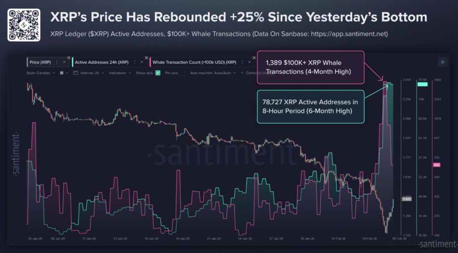The width and height of the screenshot is (458, 253).
Task: Remove Price (XRP) metric with its small x
Action: click(x=64, y=62)
